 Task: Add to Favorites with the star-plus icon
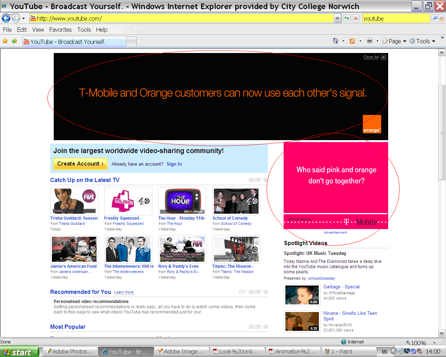pyautogui.click(x=14, y=41)
